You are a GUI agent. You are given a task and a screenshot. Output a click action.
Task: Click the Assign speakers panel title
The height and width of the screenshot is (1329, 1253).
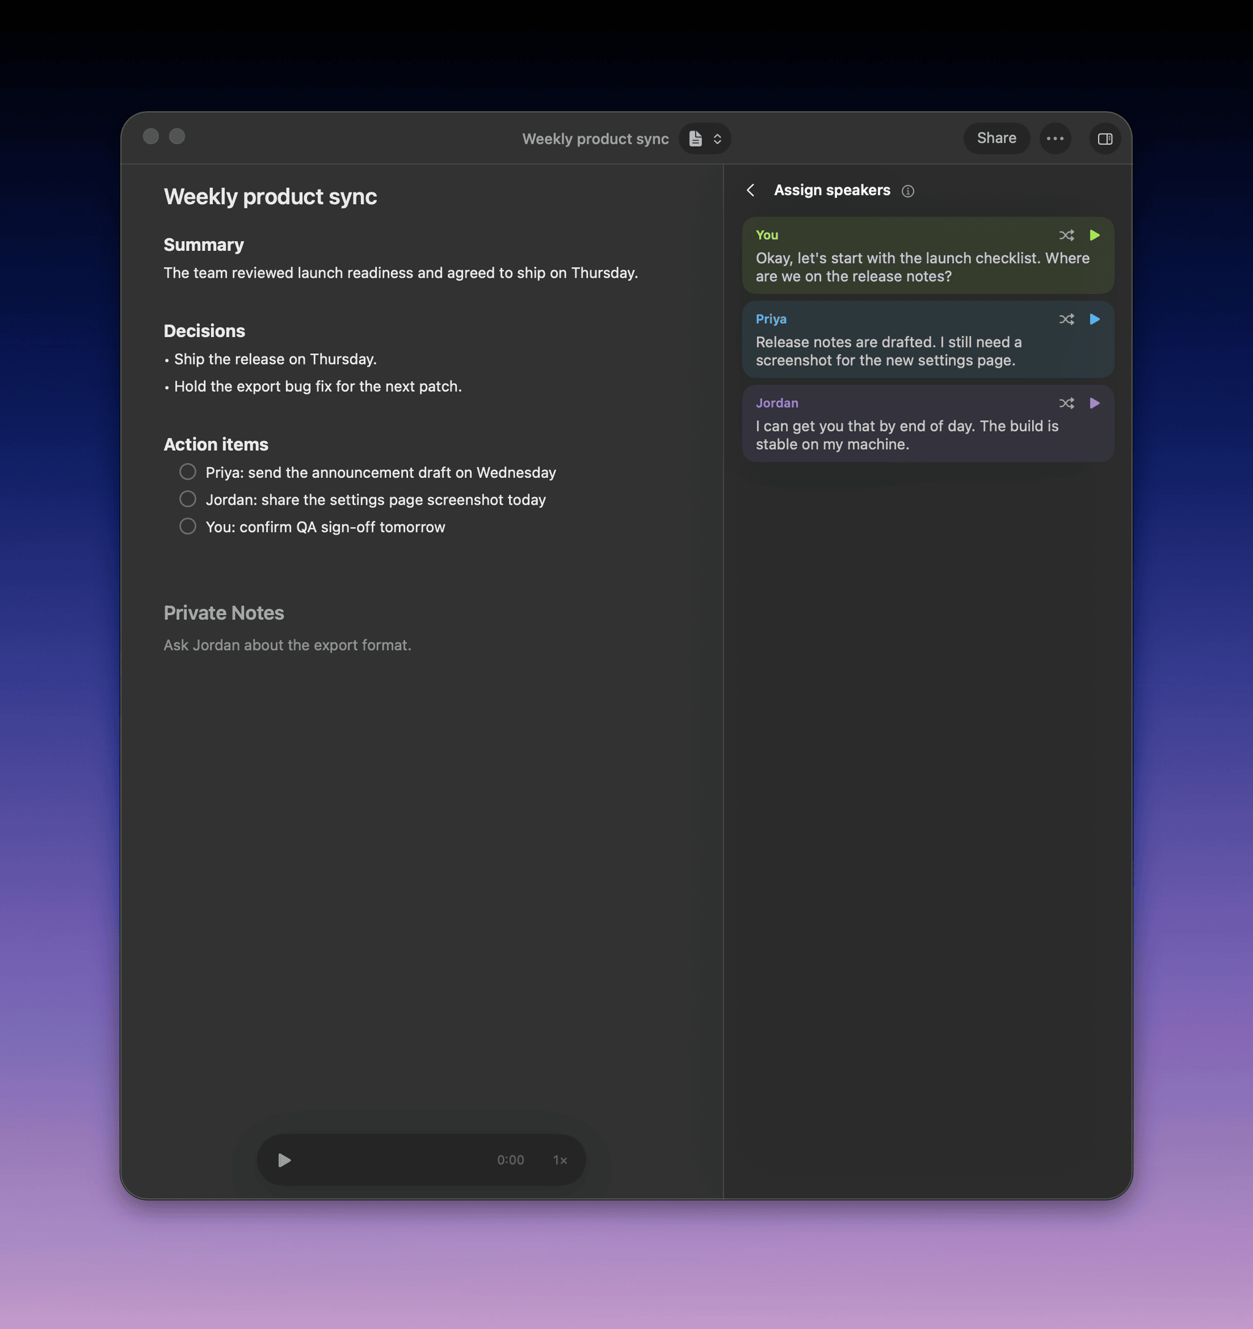[832, 190]
